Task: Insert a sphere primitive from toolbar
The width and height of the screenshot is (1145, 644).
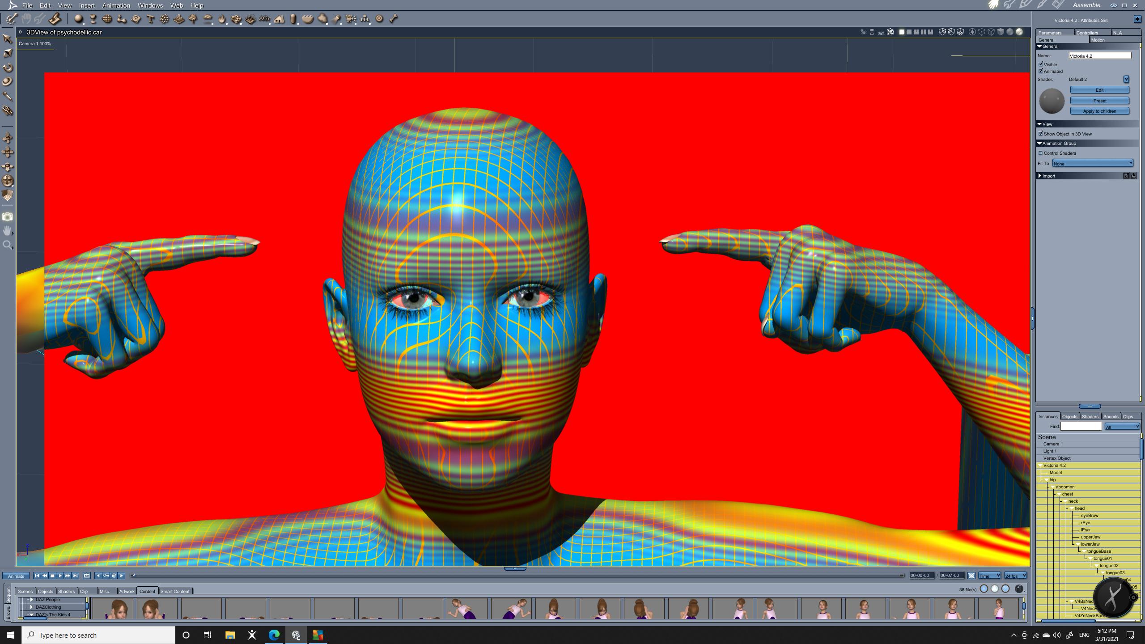Action: [79, 19]
